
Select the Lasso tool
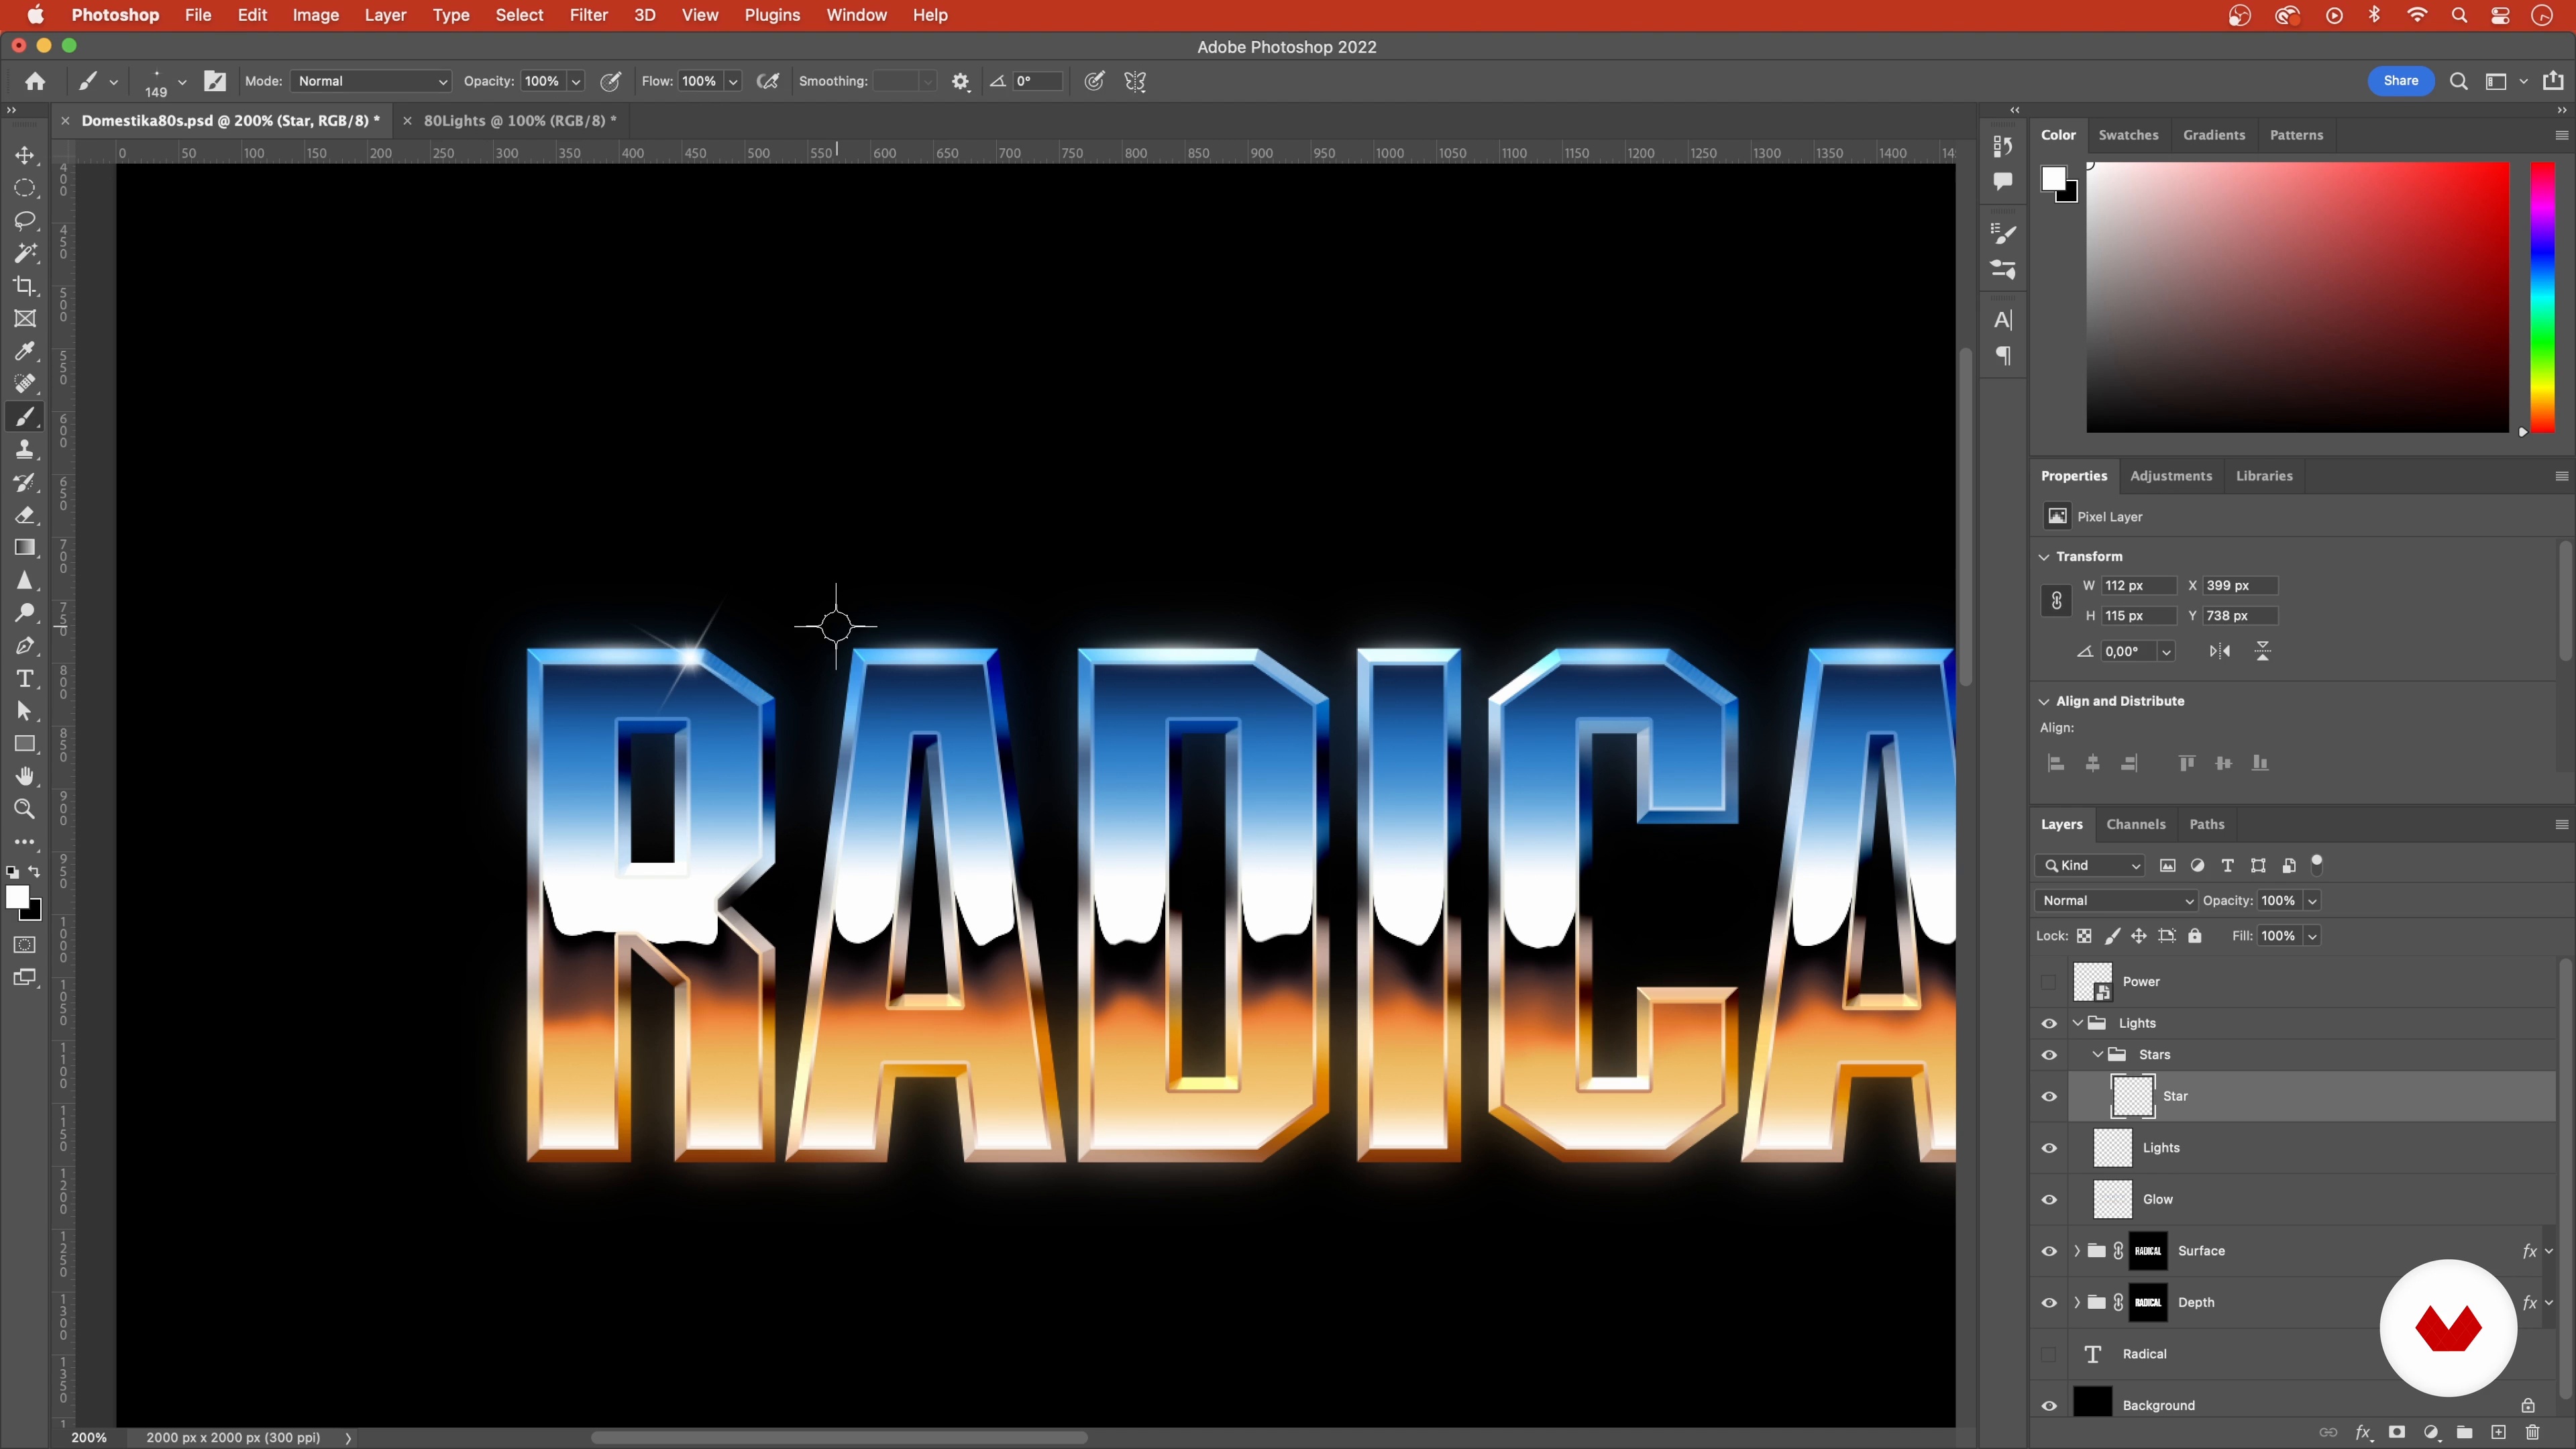click(25, 221)
